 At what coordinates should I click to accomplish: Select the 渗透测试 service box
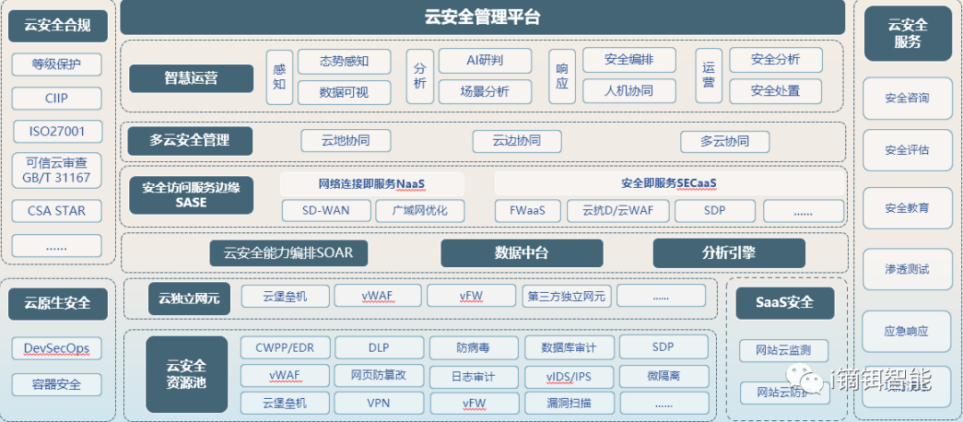(x=906, y=268)
